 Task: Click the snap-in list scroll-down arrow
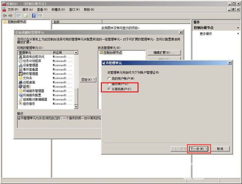tap(76, 107)
